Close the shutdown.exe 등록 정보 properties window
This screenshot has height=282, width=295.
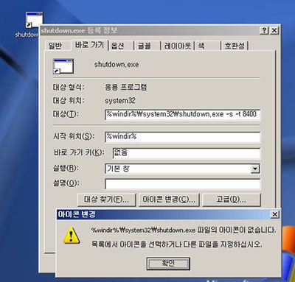[x=274, y=30]
